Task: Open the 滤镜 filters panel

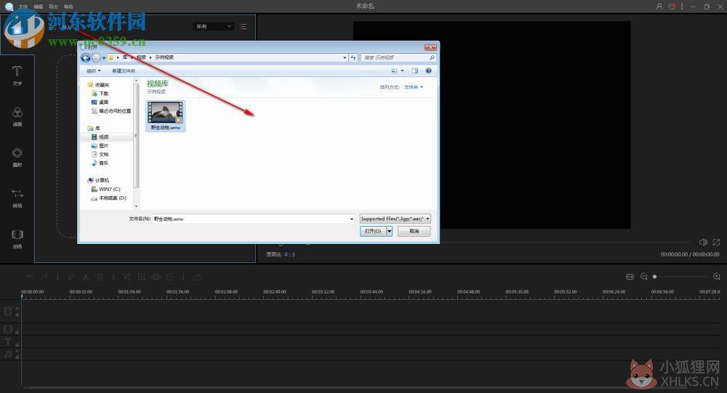Action: 17,116
